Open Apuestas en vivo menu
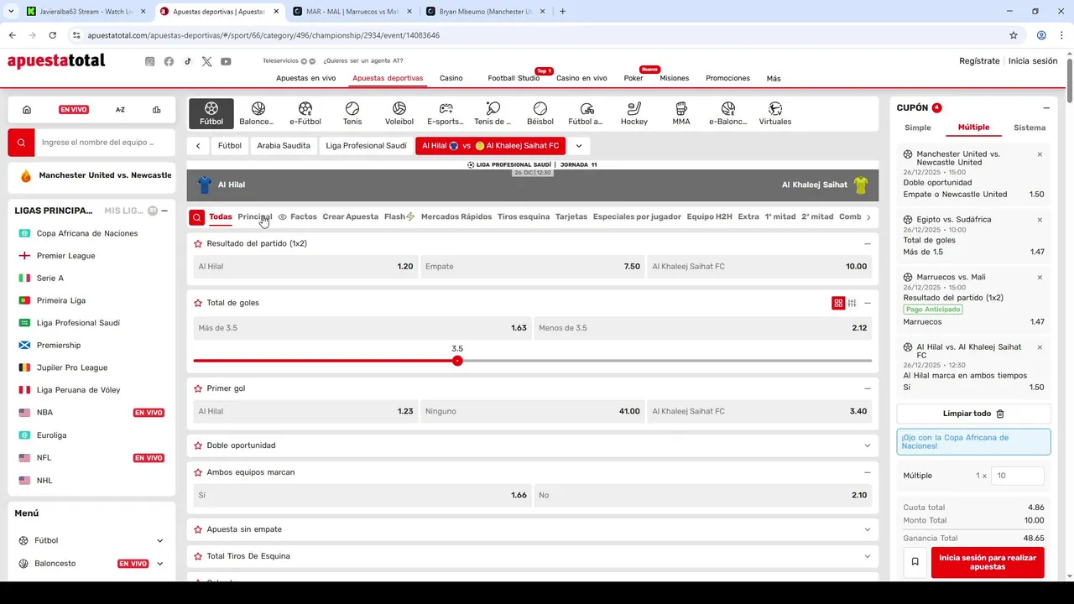The height and width of the screenshot is (604, 1074). 306,78
